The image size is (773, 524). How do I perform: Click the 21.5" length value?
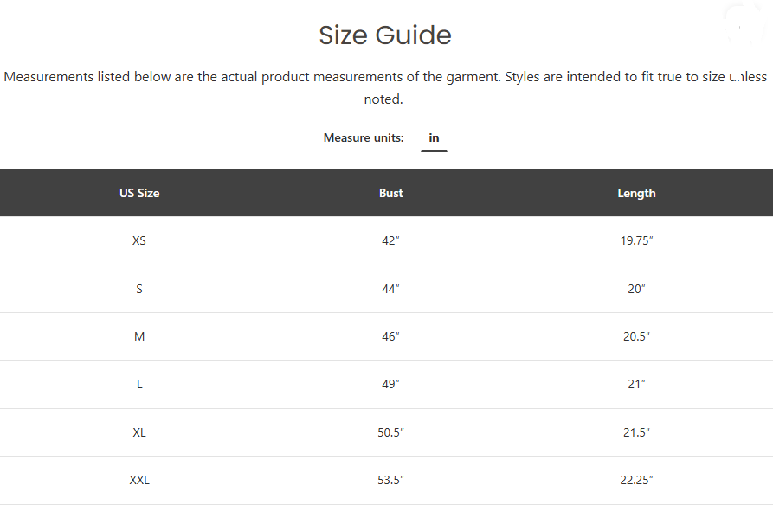point(636,432)
